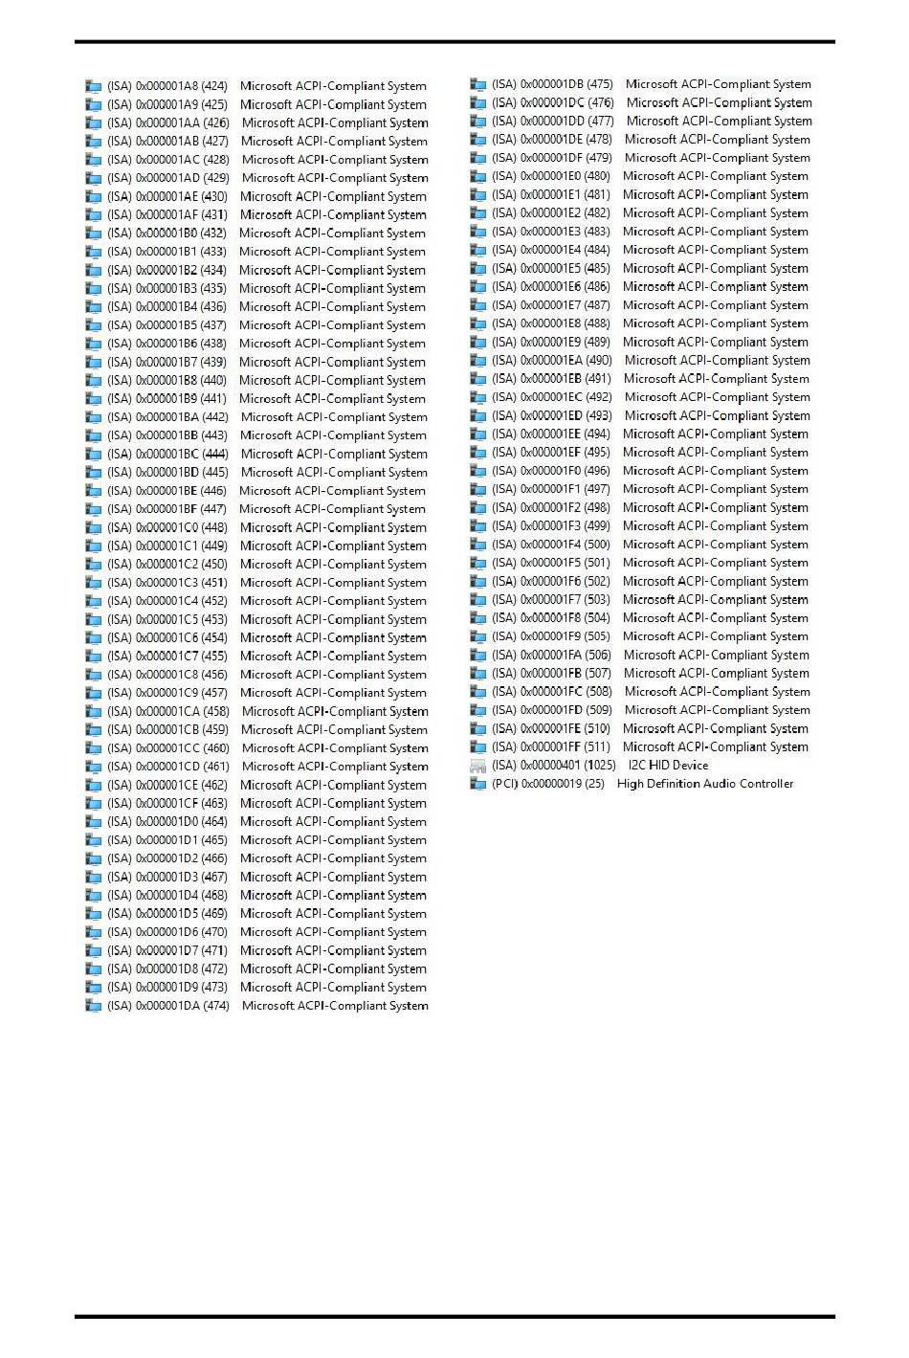Click the I2C HID Device icon
This screenshot has width=909, height=1358.
tap(478, 766)
